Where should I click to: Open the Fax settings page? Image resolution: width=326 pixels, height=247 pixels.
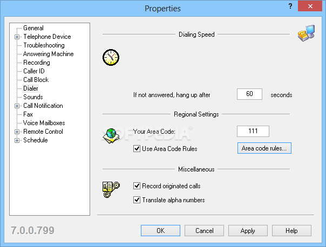tap(28, 114)
